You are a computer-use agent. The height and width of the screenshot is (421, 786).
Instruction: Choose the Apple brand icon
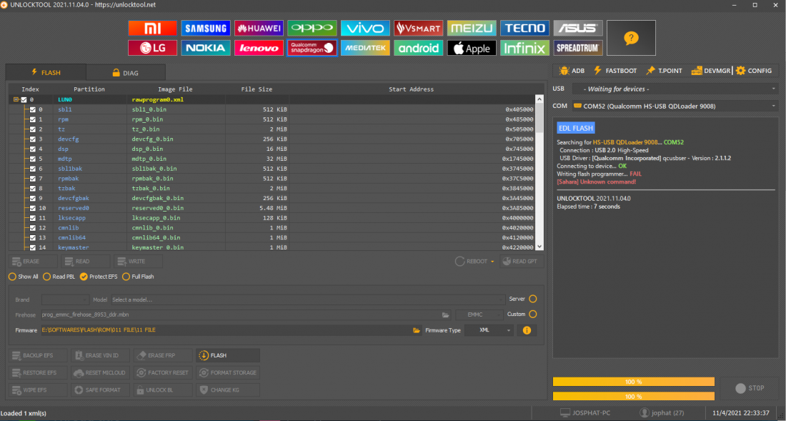[472, 48]
